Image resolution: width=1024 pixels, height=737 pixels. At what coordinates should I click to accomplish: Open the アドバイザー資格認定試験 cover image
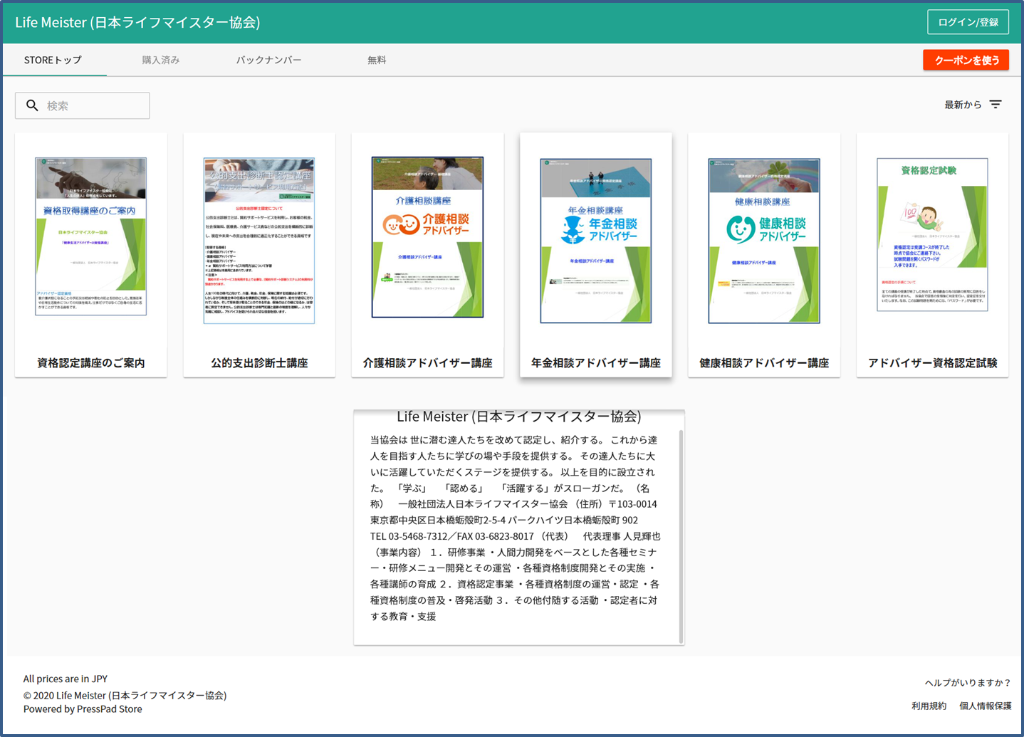click(932, 235)
